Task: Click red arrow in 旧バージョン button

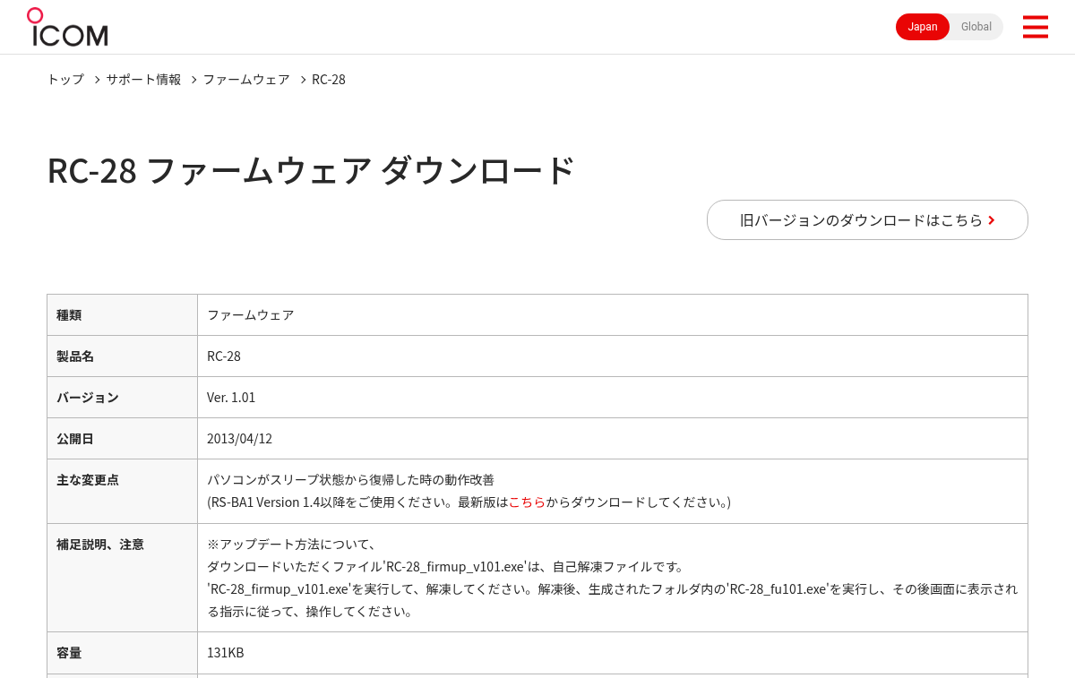Action: pos(992,220)
